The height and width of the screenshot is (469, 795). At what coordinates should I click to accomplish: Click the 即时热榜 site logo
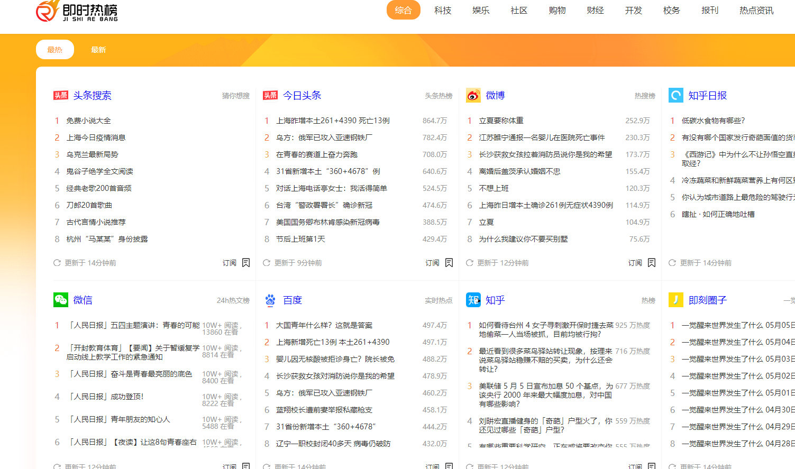[77, 11]
